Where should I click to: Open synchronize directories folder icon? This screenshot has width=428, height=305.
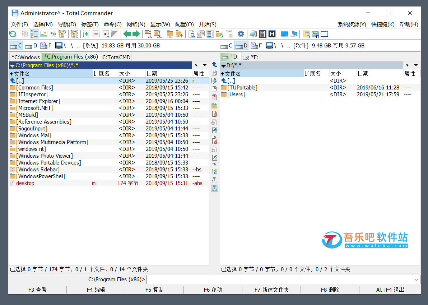pos(219,34)
